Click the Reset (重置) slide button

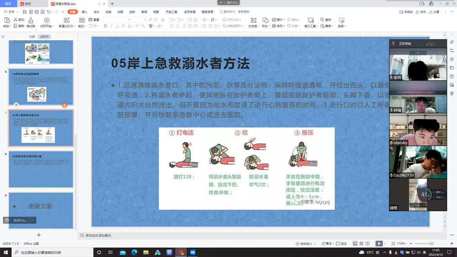tap(94, 20)
